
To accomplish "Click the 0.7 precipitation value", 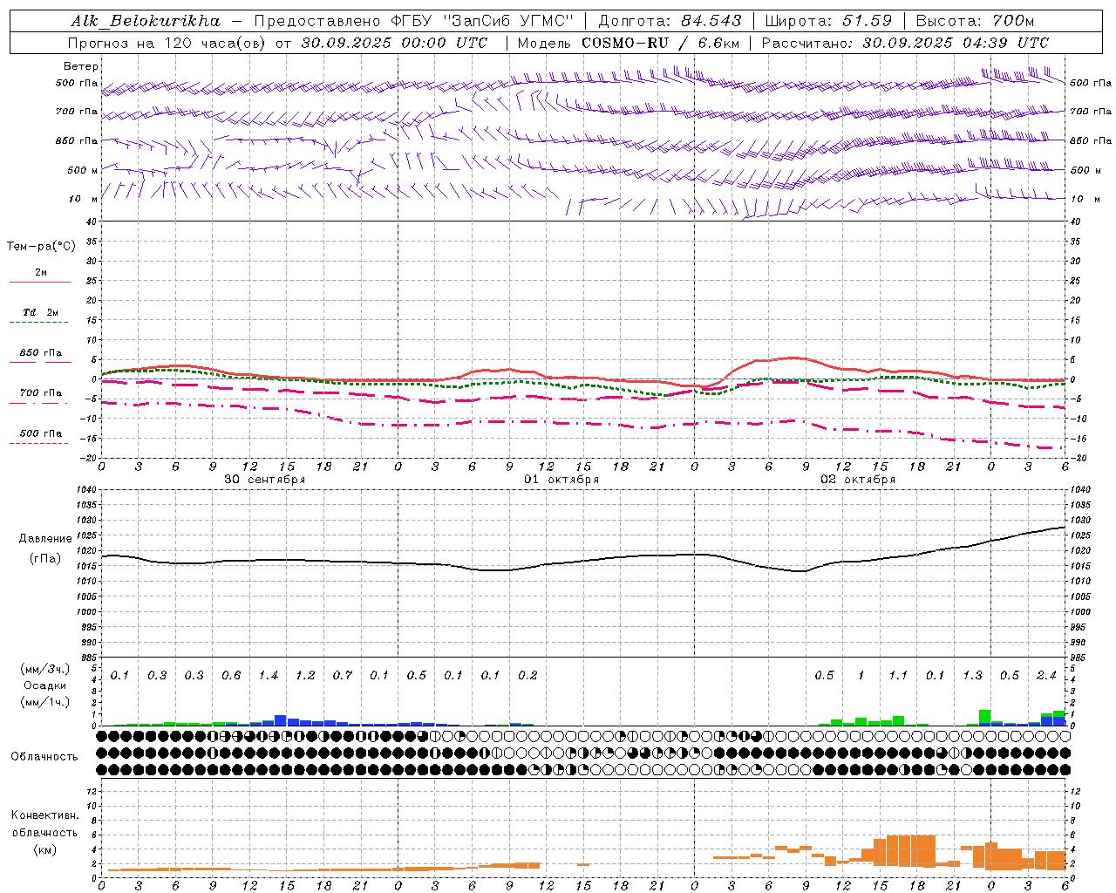I will pos(343,676).
